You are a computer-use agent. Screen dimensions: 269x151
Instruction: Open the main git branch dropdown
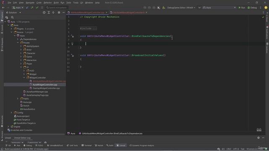point(18,8)
